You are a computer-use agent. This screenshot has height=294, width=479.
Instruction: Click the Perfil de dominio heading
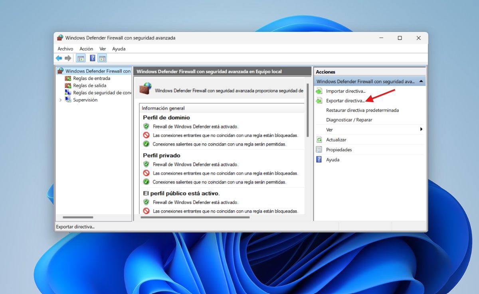pos(166,118)
